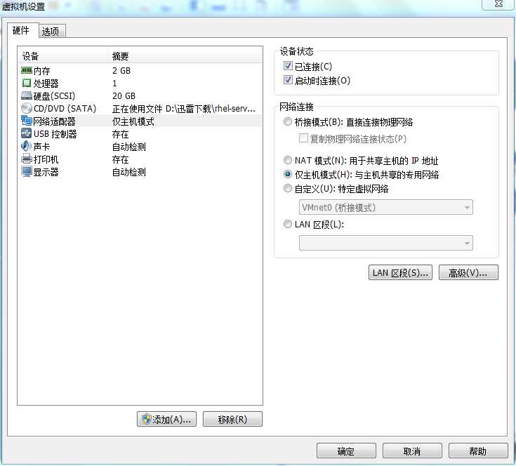The height and width of the screenshot is (466, 516).
Task: Toggle the 启动时连接(O) checkbox
Action: (288, 80)
